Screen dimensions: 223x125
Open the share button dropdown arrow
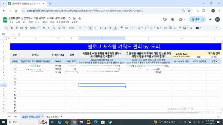[x=203, y=19]
